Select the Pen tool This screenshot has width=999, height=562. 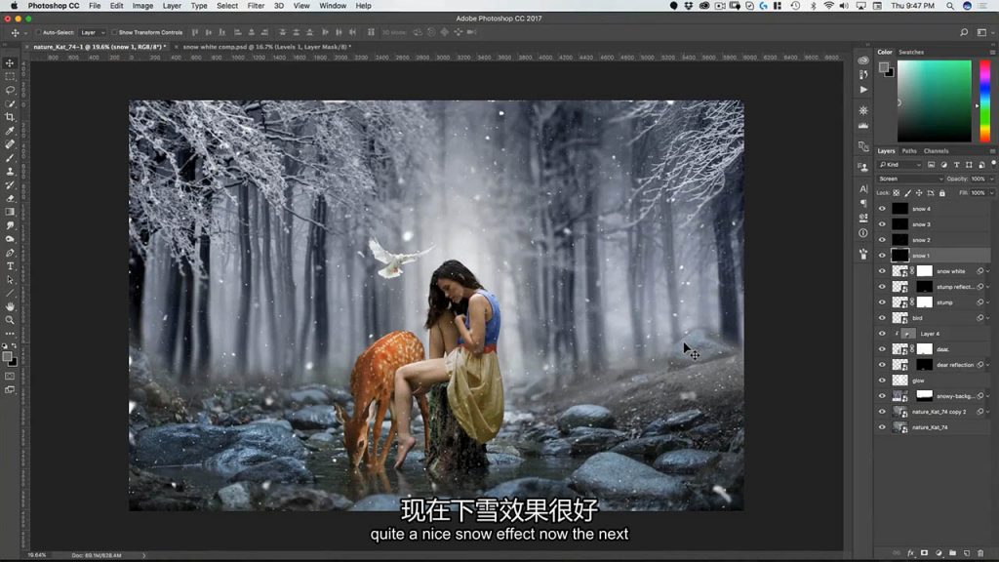(x=10, y=253)
